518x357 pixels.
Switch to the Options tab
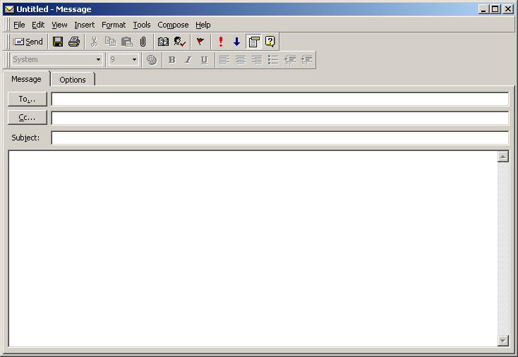[x=73, y=80]
